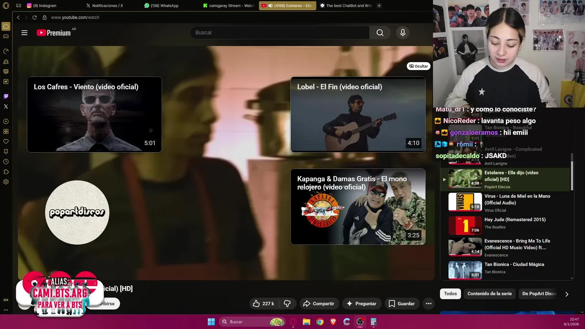Select the Todos filter chip
585x329 pixels.
tap(450, 294)
